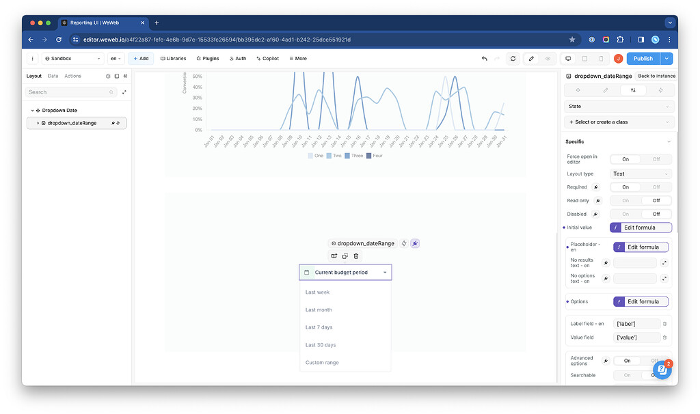
Task: Collapse the left panel with double chevron
Action: click(126, 77)
